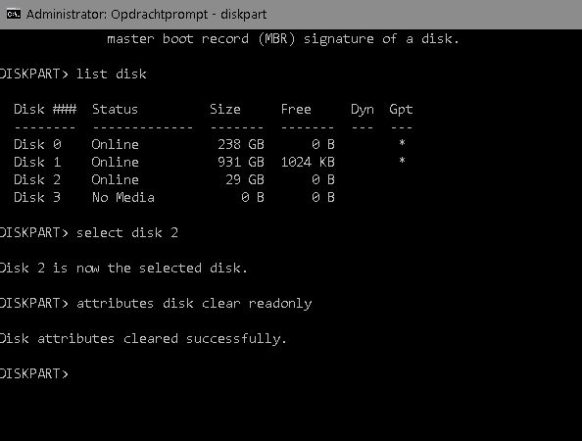
Task: Click the 'Free' column header
Action: (x=296, y=109)
